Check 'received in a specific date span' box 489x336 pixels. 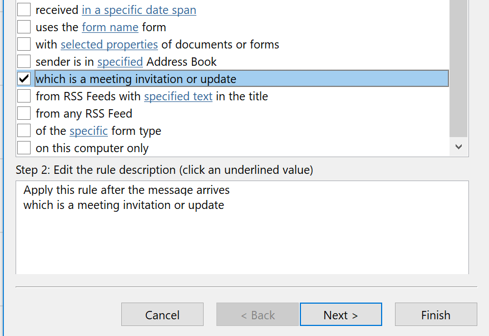click(x=24, y=9)
